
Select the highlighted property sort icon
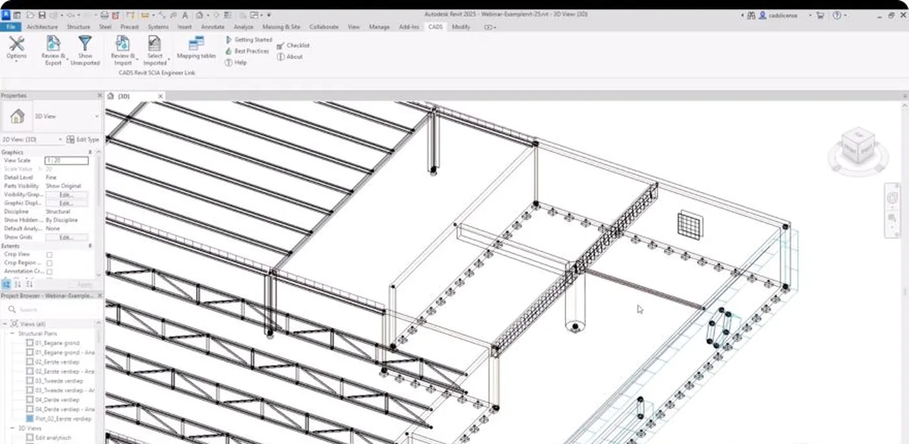pos(6,284)
